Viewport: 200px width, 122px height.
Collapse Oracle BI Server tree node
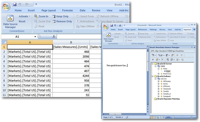coord(153,64)
